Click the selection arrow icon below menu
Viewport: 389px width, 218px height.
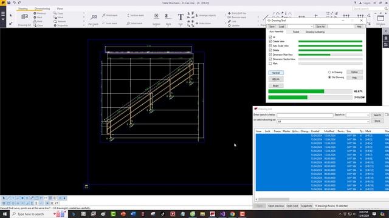11,15
